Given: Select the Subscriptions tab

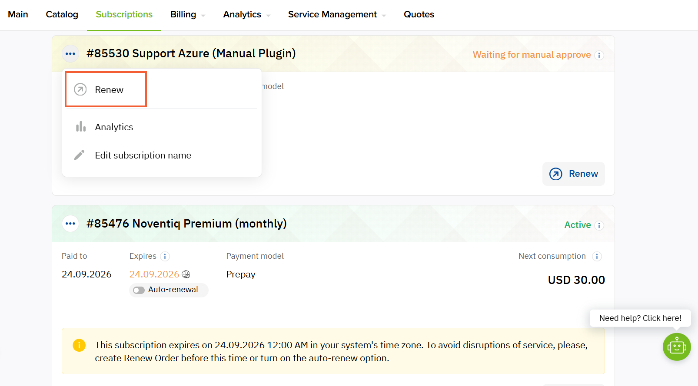Looking at the screenshot, I should coord(124,14).
